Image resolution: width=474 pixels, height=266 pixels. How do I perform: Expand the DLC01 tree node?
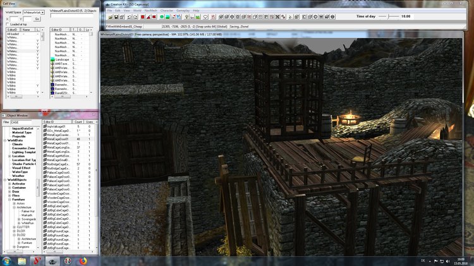14,231
